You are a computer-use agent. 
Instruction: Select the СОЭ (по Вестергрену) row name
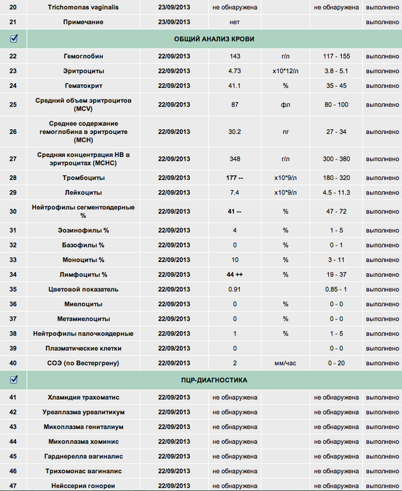84,363
